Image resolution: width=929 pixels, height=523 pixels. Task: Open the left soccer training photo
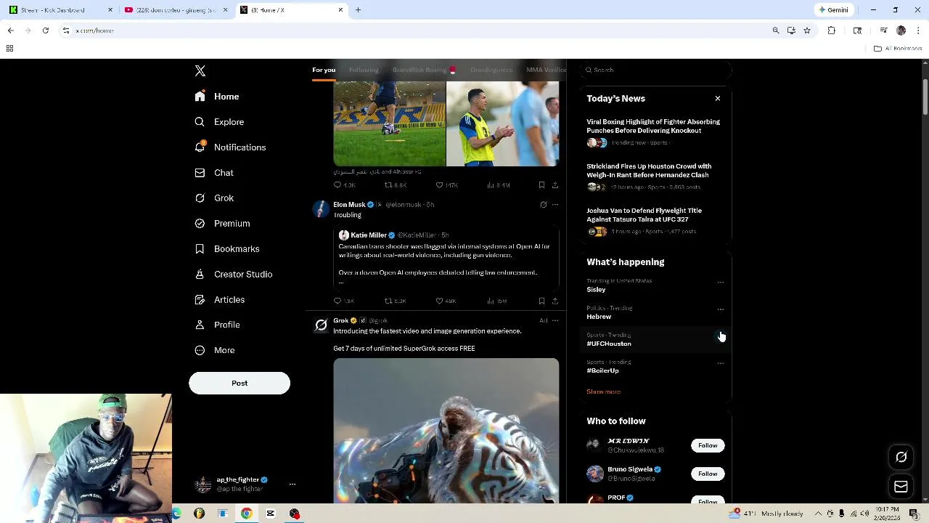pos(390,124)
